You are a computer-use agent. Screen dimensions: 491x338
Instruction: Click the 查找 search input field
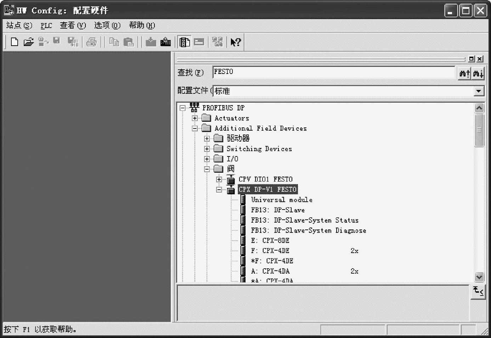334,72
